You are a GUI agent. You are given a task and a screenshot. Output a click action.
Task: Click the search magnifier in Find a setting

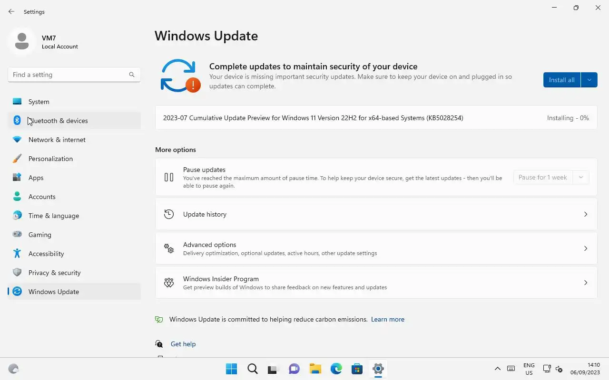coord(132,75)
